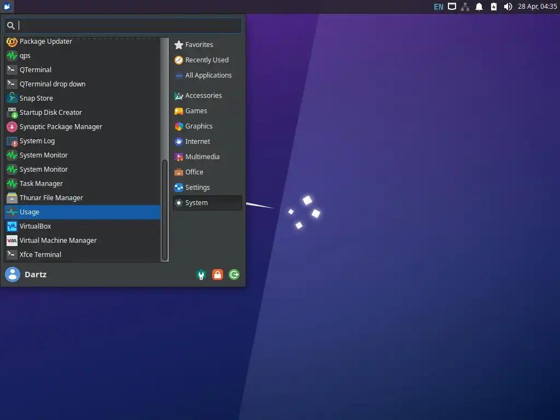Show All Applications category
Viewport: 560px width, 420px height.
pyautogui.click(x=207, y=75)
